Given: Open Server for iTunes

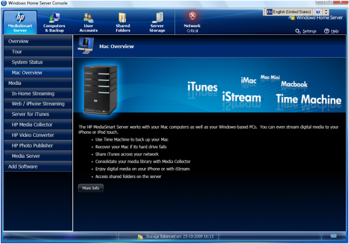Looking at the screenshot, I should click(38, 114).
